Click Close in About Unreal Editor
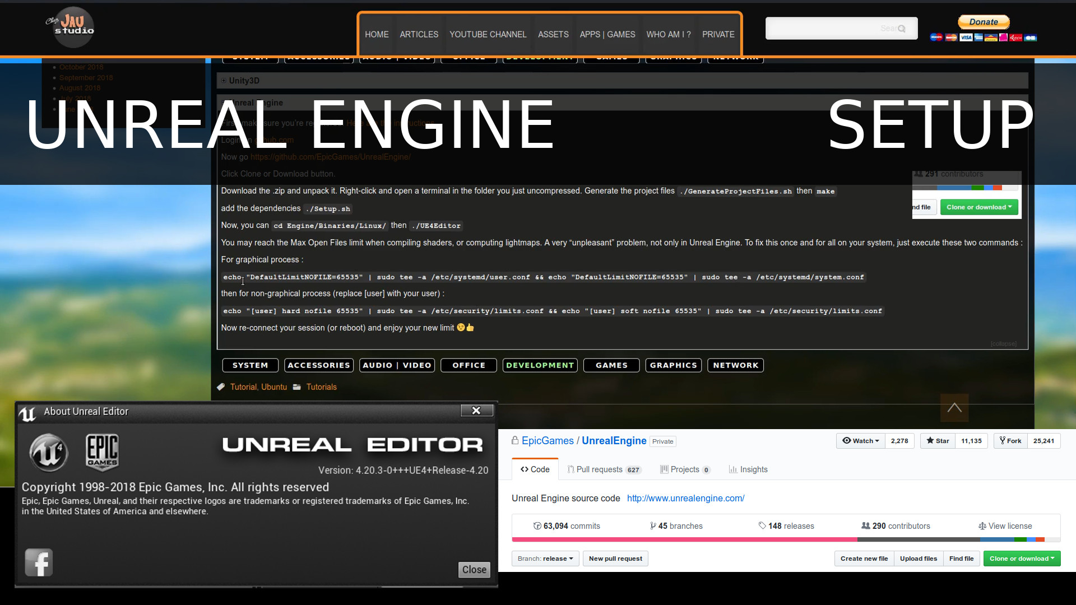 (x=474, y=570)
